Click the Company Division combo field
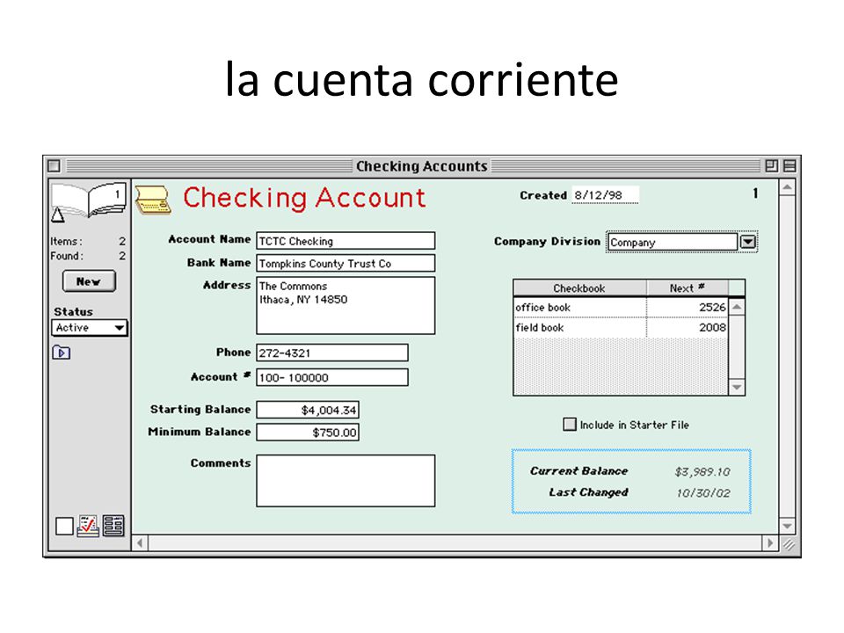Viewport: 844px width, 633px height. point(673,243)
